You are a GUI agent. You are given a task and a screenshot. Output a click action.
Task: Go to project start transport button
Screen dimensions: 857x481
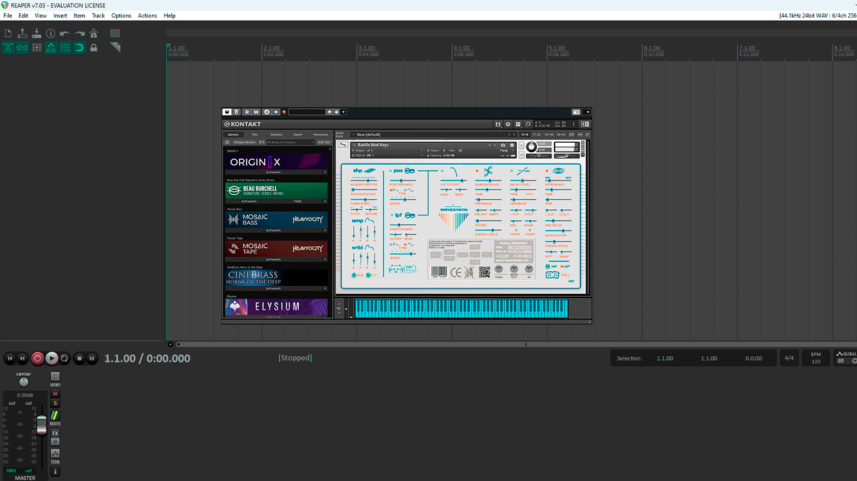pyautogui.click(x=9, y=358)
